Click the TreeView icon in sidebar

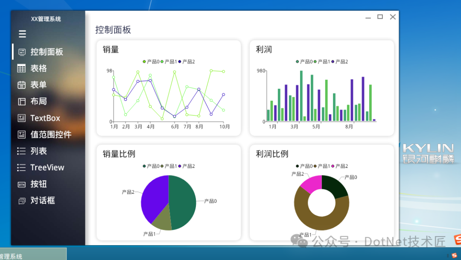[x=21, y=168]
